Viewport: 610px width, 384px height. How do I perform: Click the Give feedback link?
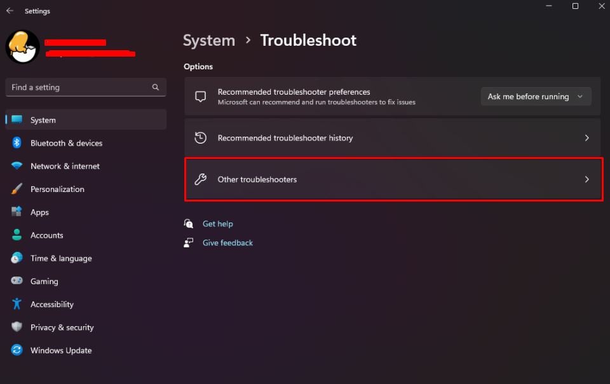click(x=227, y=243)
